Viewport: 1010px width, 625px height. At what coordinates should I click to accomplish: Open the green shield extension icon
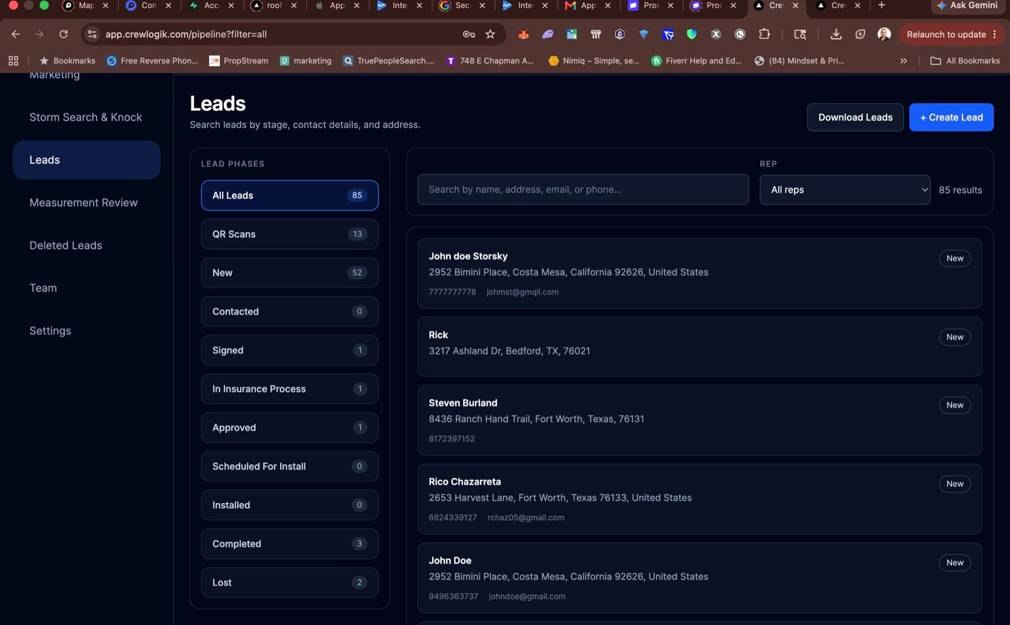pyautogui.click(x=692, y=34)
